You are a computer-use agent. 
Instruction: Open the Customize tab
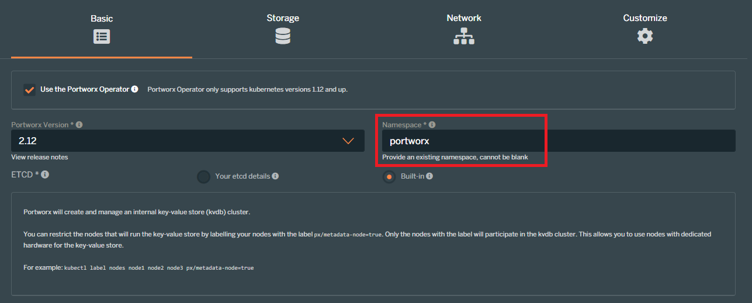[x=645, y=29]
